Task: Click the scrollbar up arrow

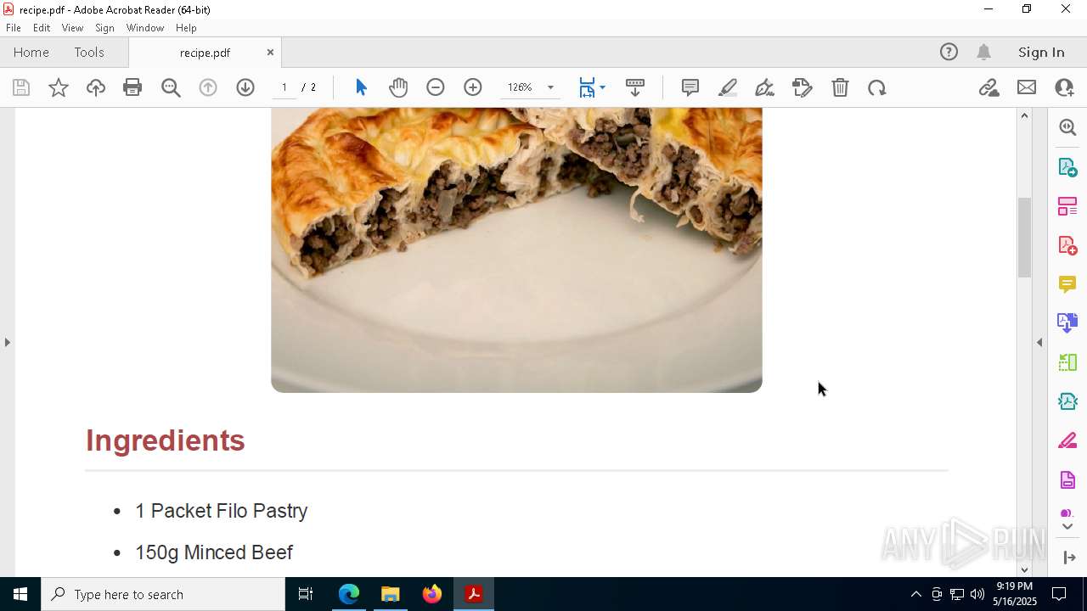Action: (1024, 115)
